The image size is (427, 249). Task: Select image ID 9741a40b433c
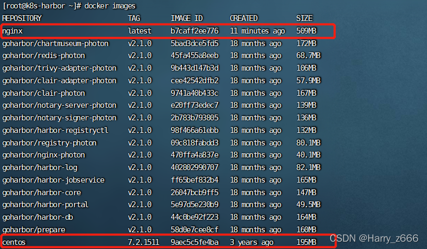point(195,93)
